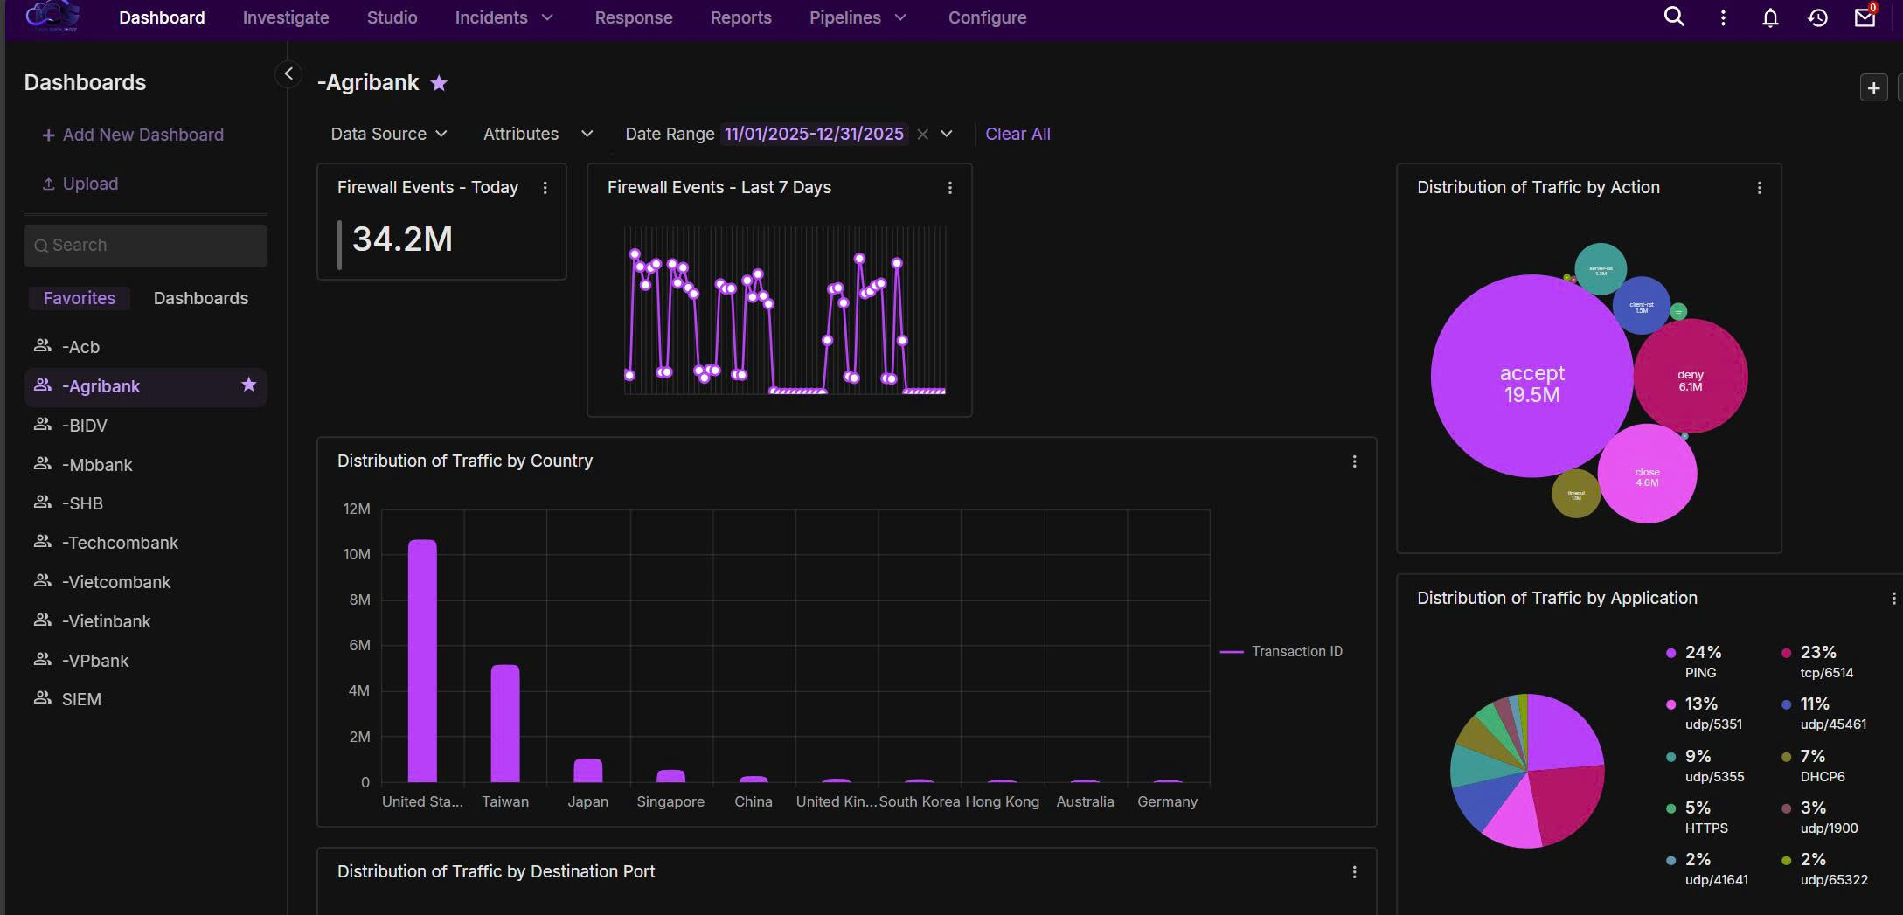Image resolution: width=1903 pixels, height=915 pixels.
Task: Open the Incidents menu chevron
Action: (x=547, y=17)
